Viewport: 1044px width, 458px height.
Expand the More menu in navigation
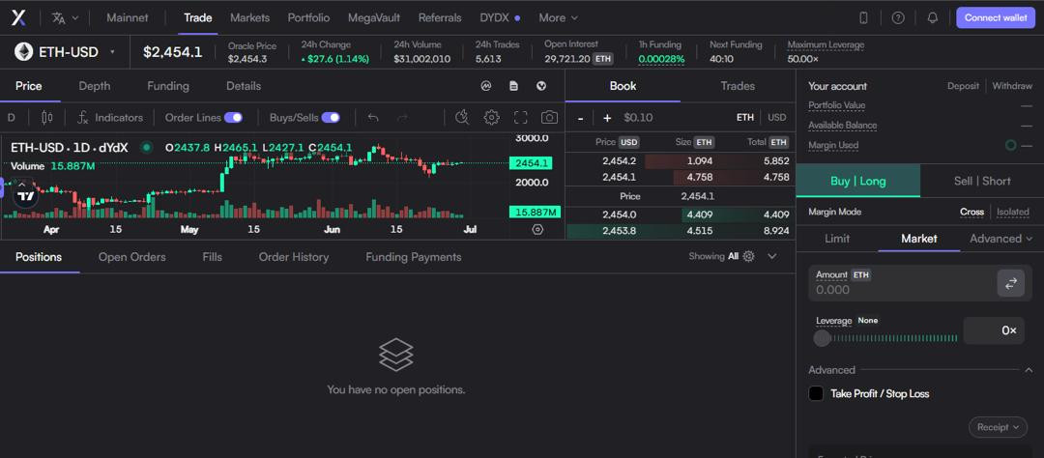[x=558, y=17]
